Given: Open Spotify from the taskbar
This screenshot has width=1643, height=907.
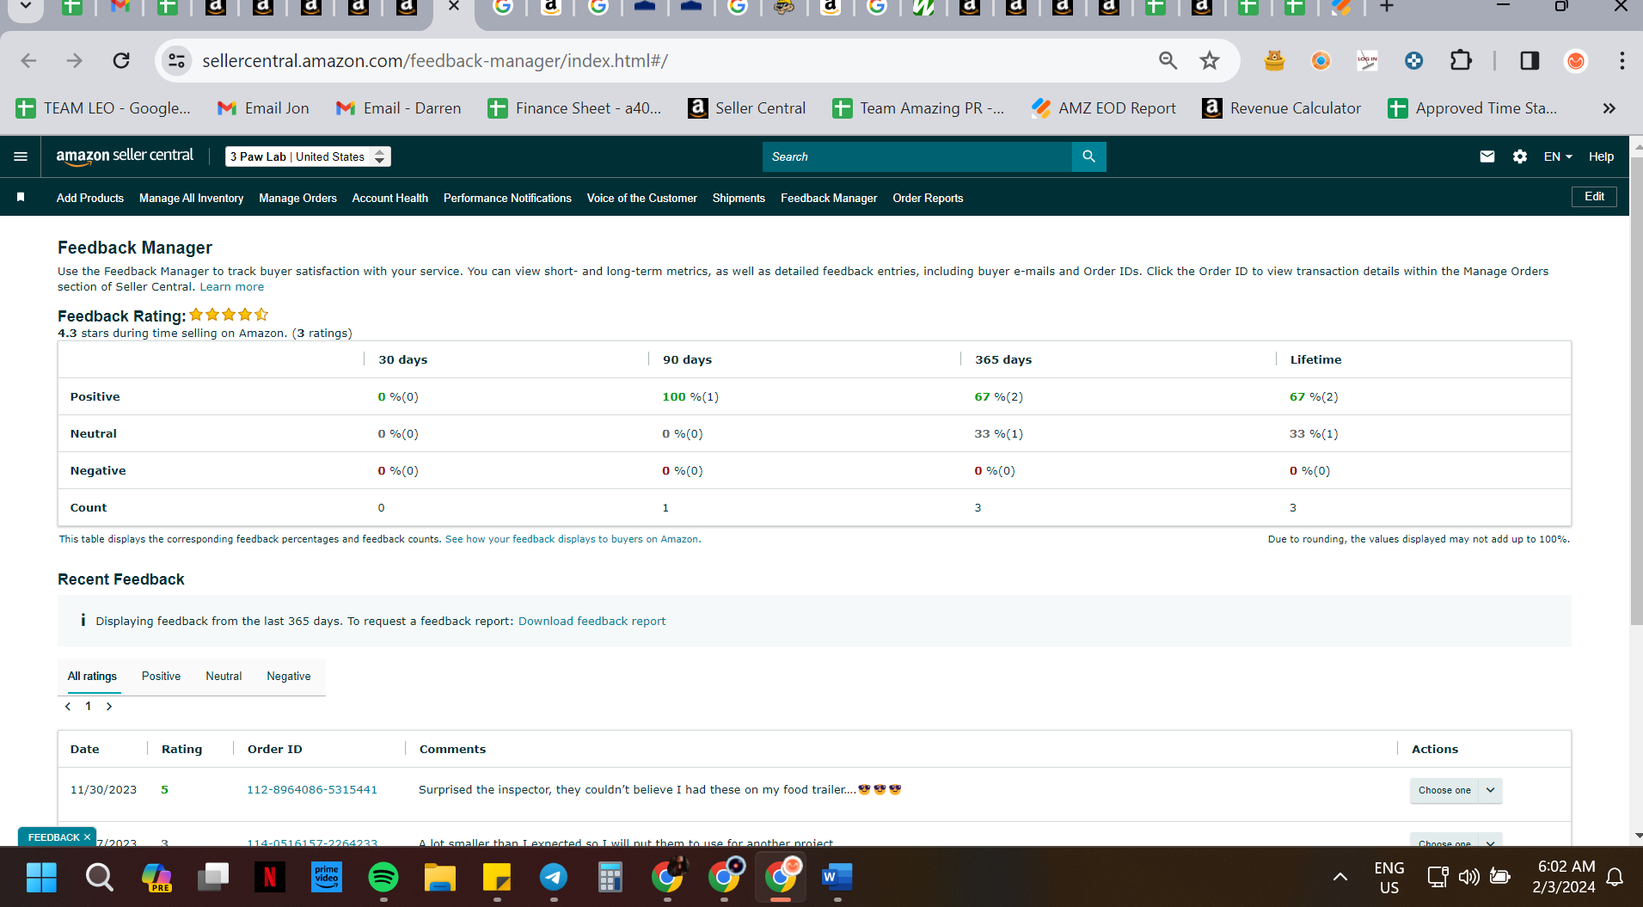Looking at the screenshot, I should pyautogui.click(x=383, y=877).
